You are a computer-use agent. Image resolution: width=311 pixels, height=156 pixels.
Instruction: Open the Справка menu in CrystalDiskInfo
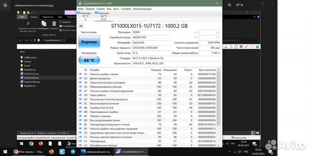click(x=126, y=9)
